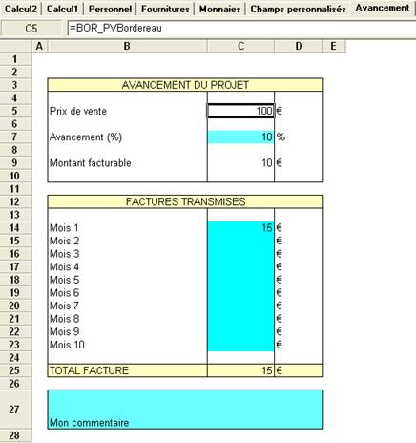416x443 pixels.
Task: Open the Calcul1 sheet tab
Action: (x=62, y=9)
